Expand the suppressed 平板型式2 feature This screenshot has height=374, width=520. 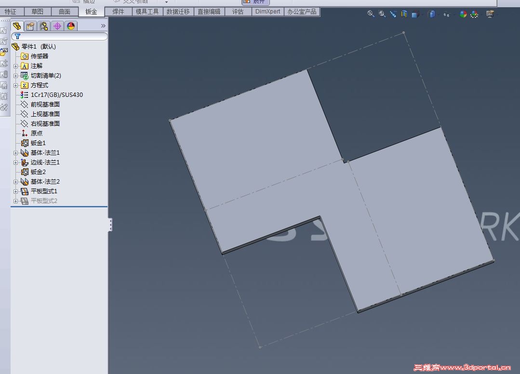(15, 201)
